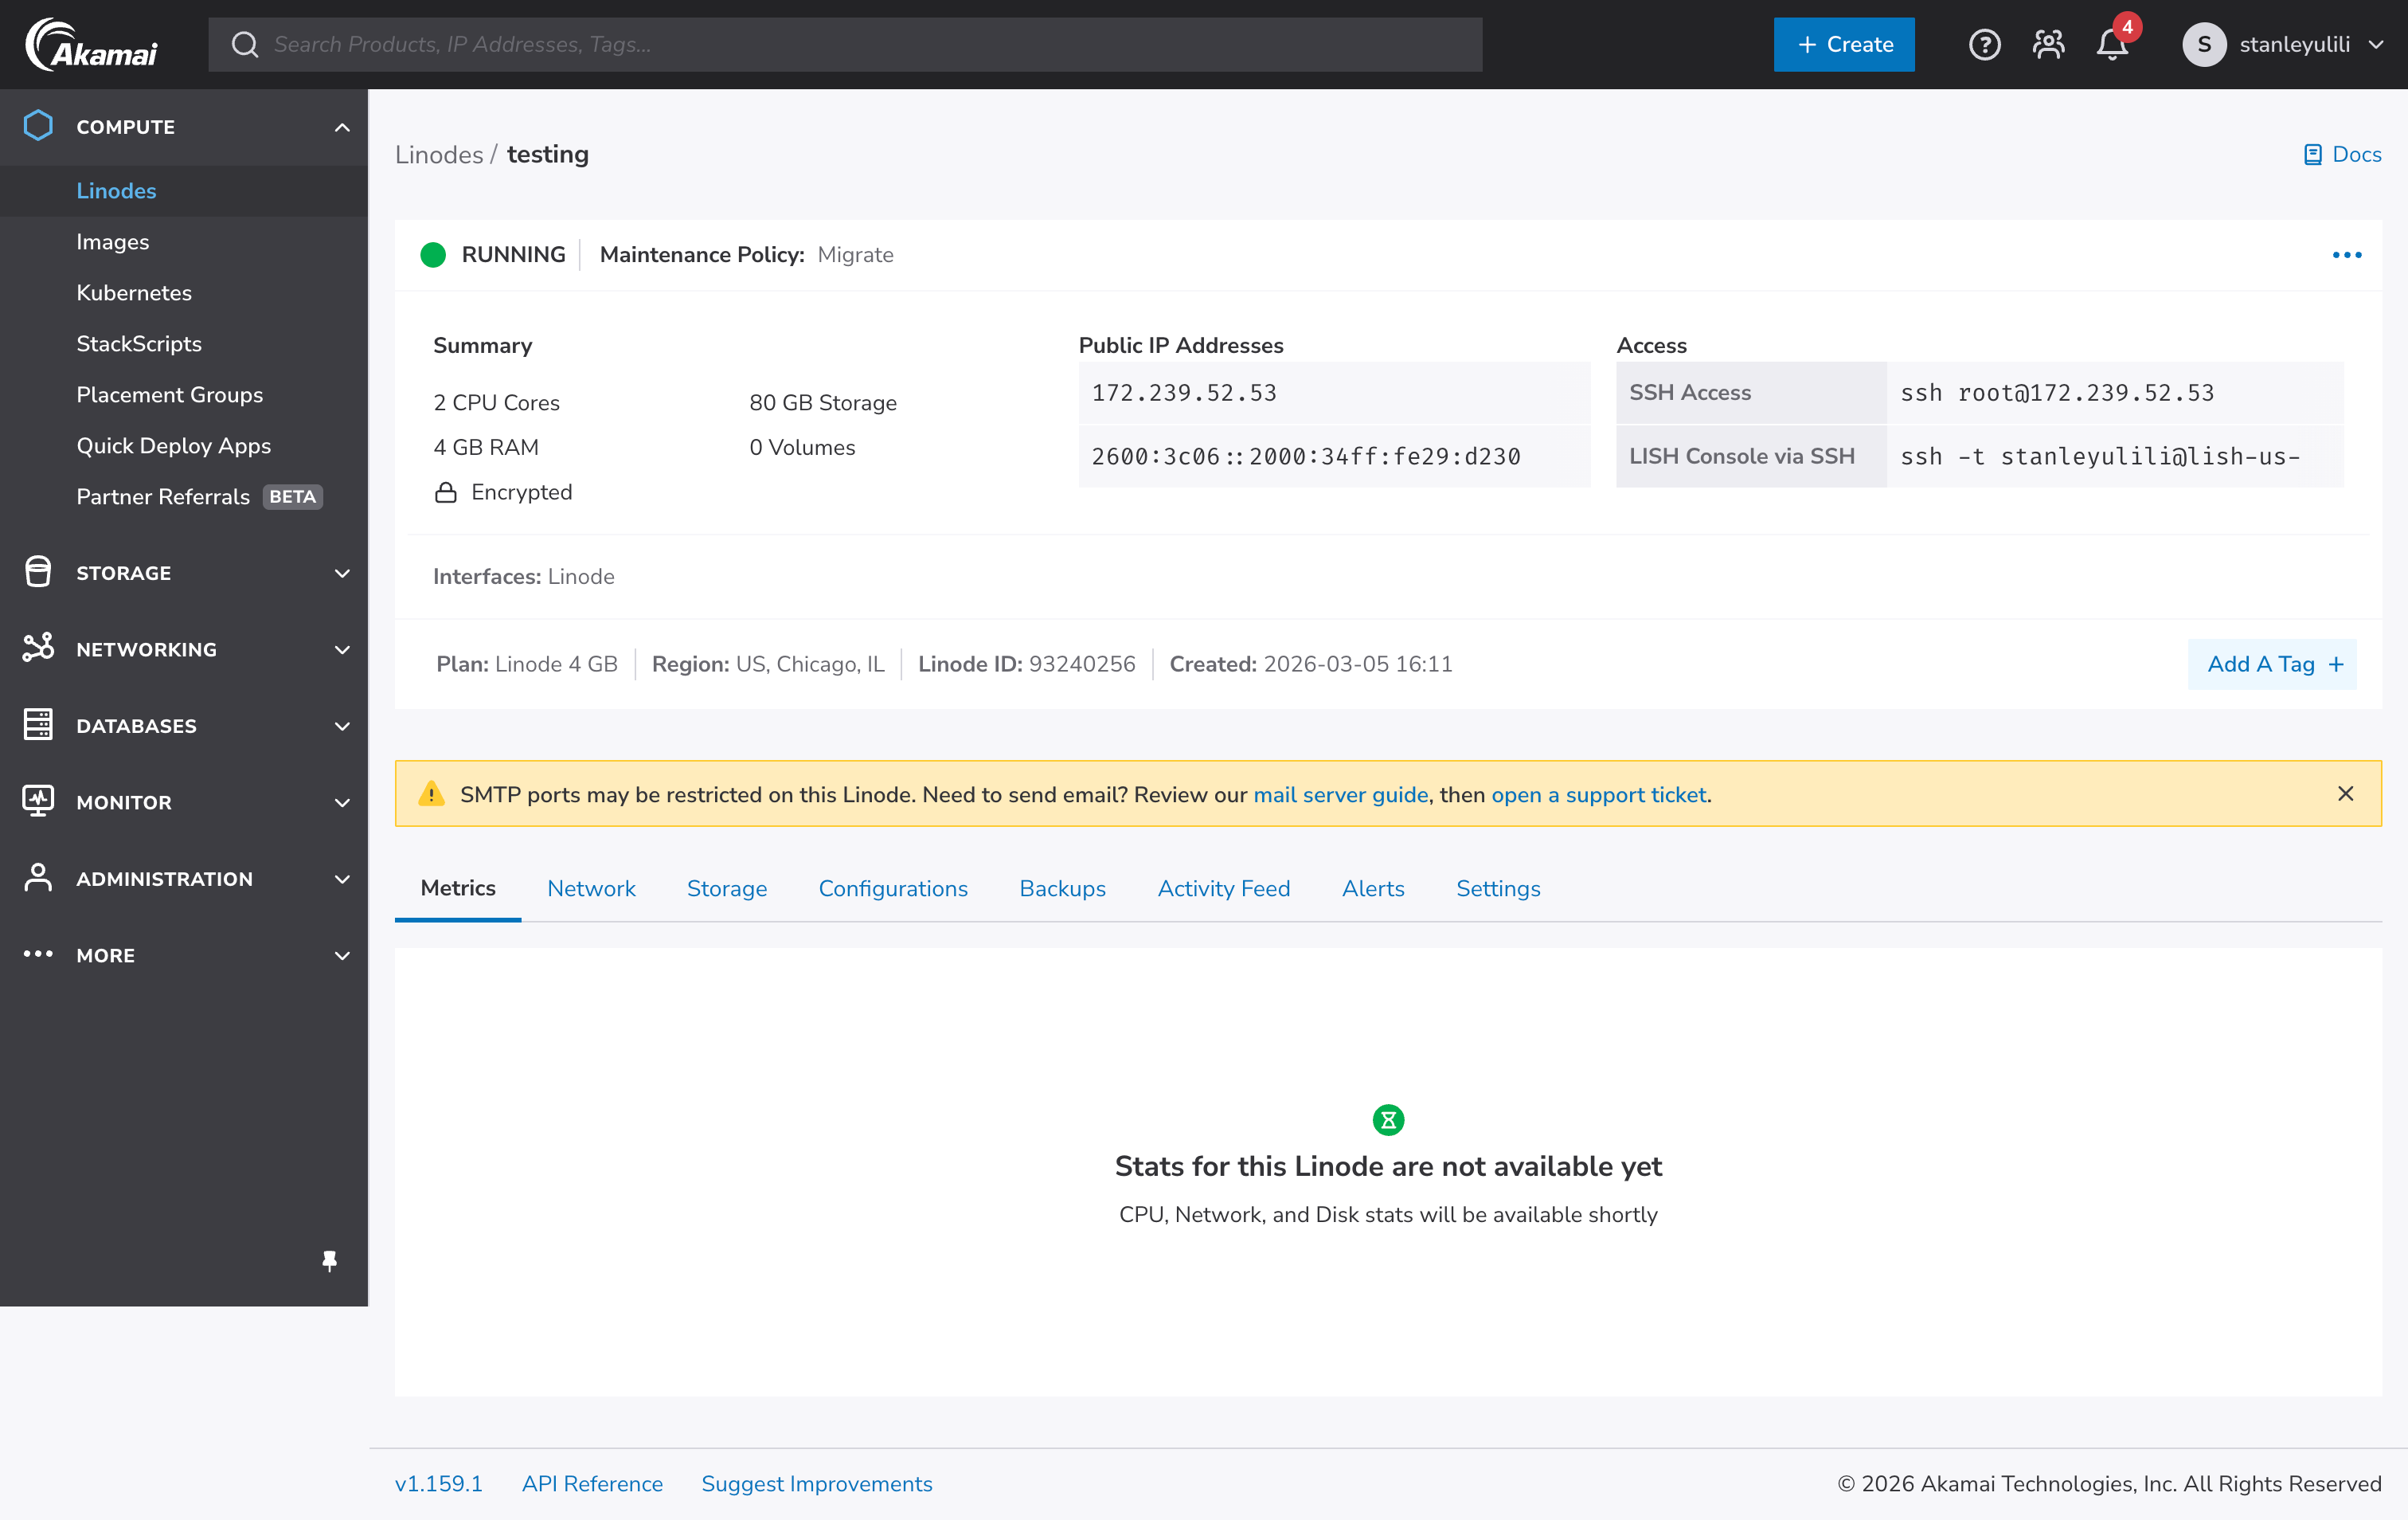
Task: Open the mail server guide link
Action: [x=1341, y=794]
